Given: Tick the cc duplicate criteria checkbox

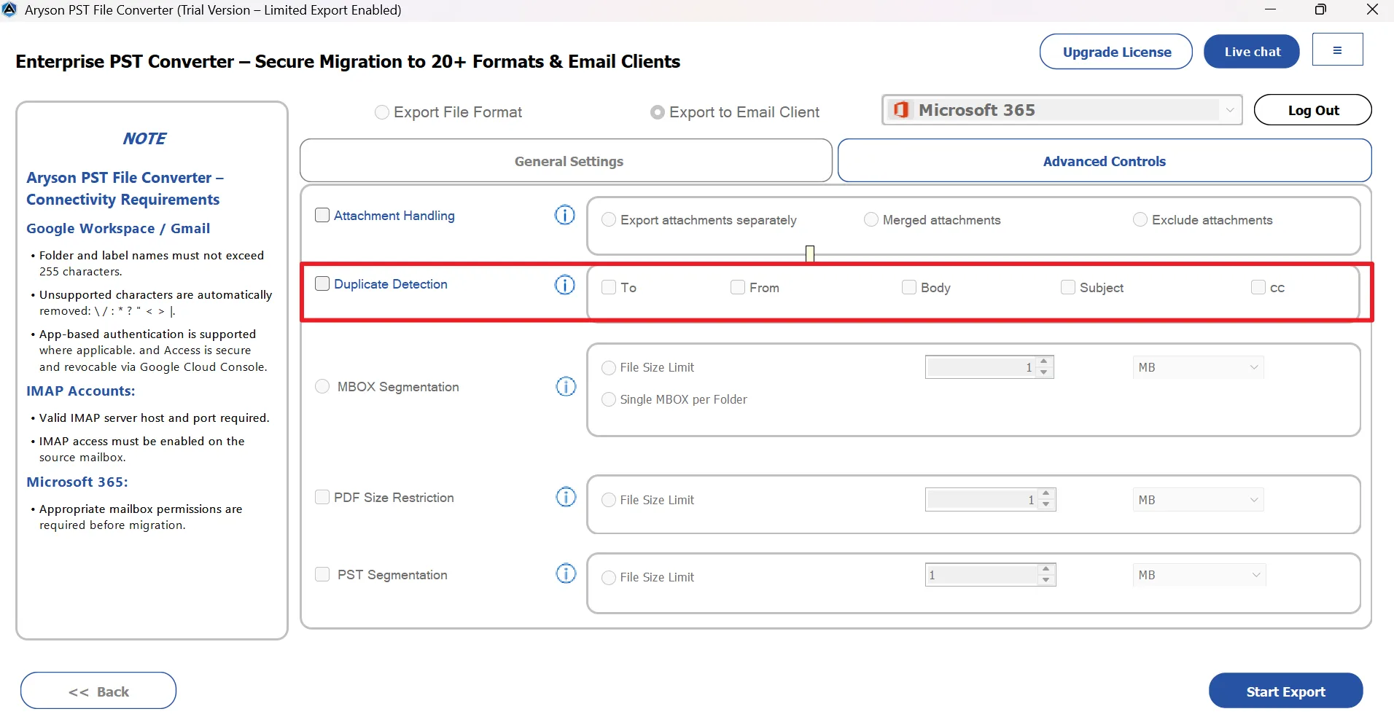Looking at the screenshot, I should pyautogui.click(x=1258, y=287).
